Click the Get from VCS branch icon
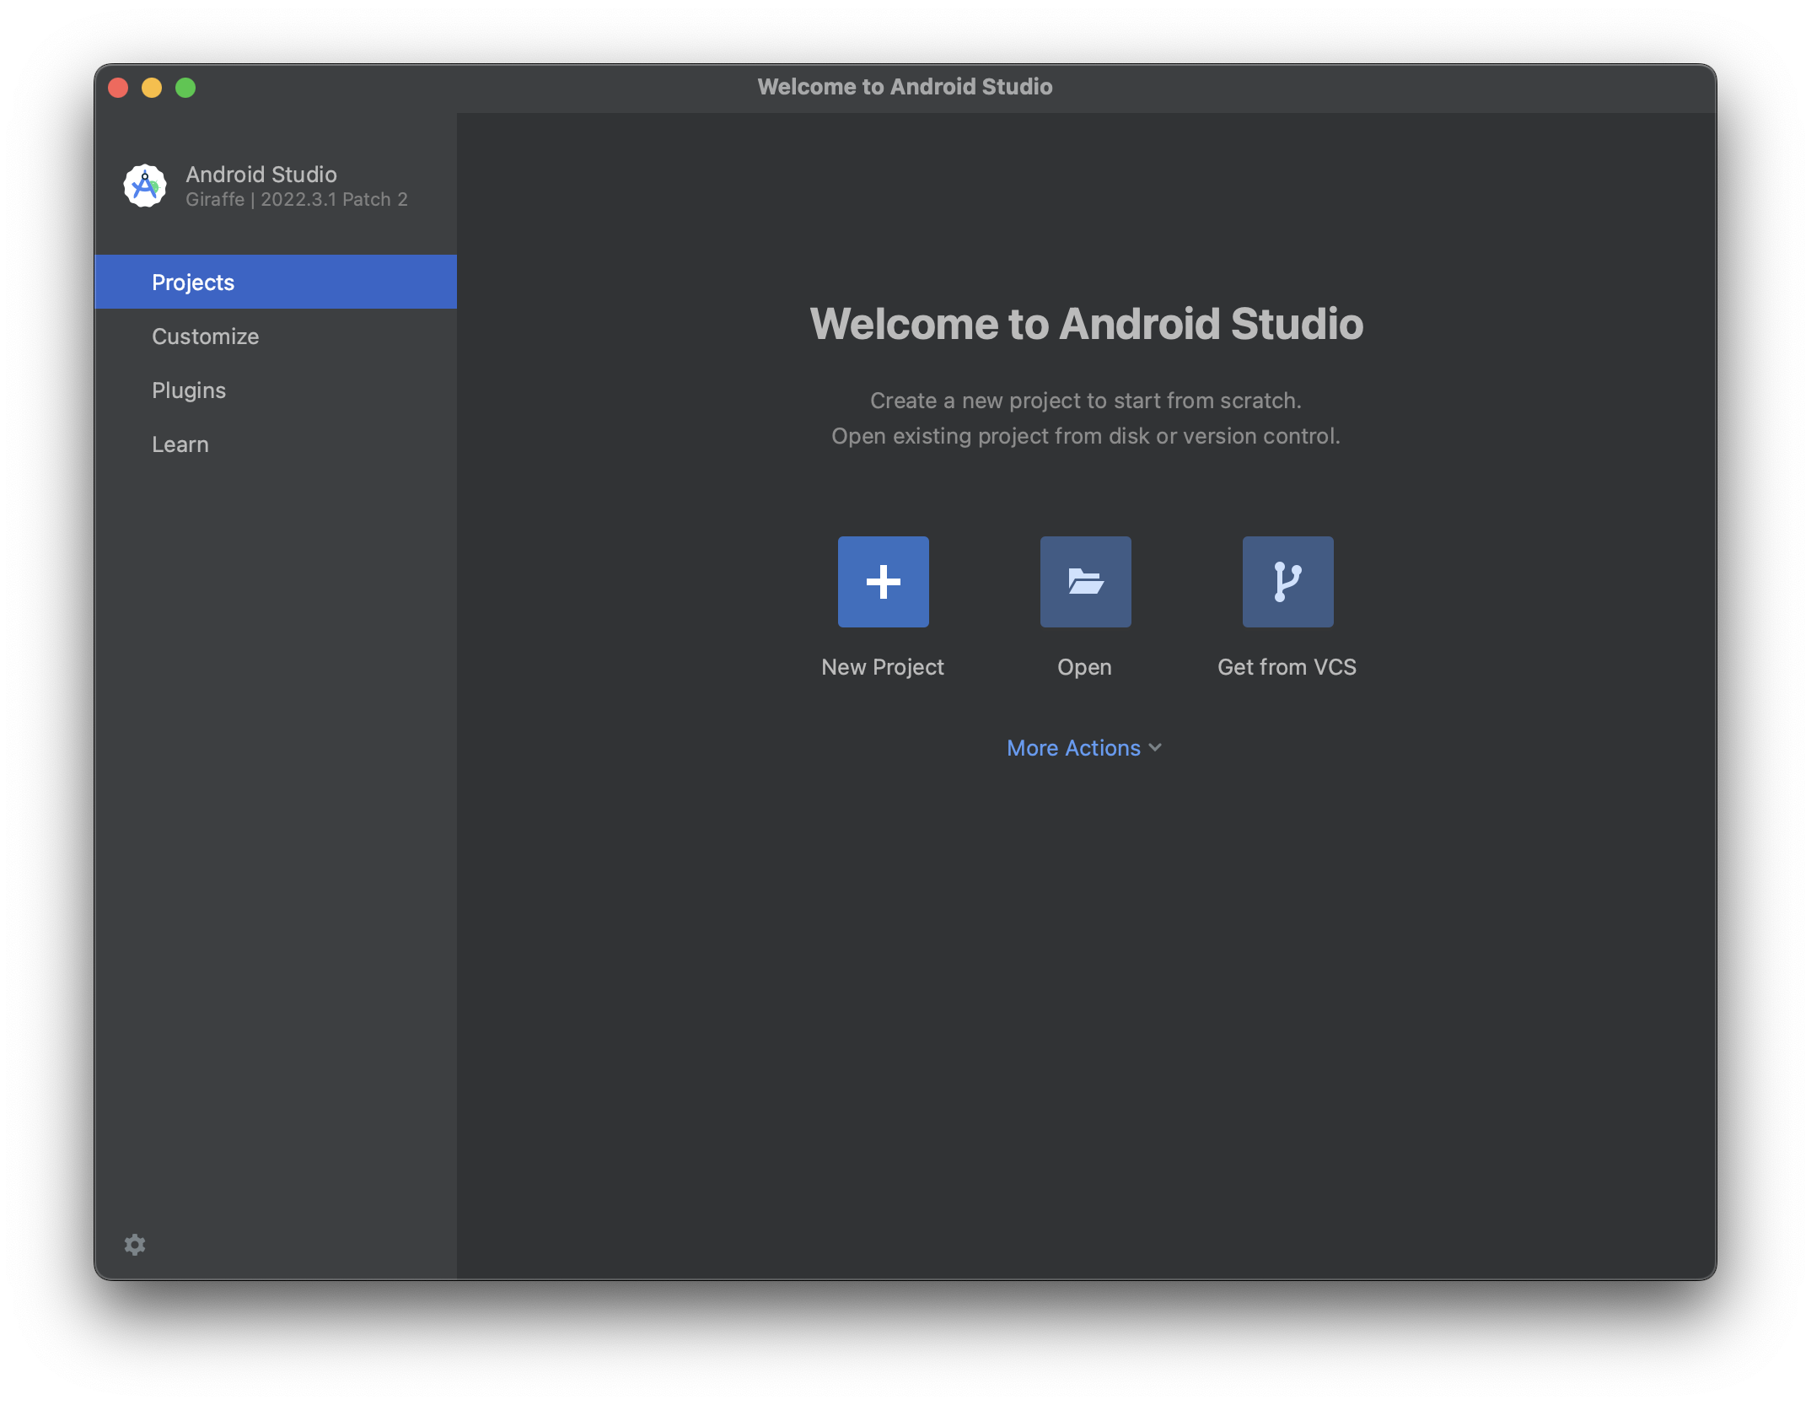The height and width of the screenshot is (1405, 1811). (x=1287, y=582)
